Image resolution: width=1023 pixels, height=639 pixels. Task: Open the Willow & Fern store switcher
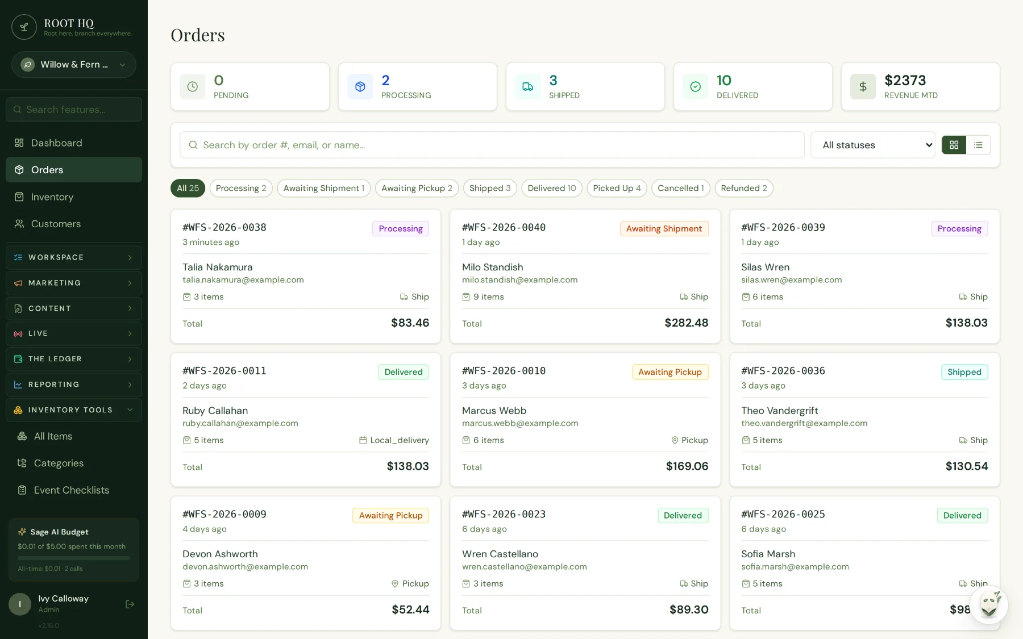[x=74, y=65]
